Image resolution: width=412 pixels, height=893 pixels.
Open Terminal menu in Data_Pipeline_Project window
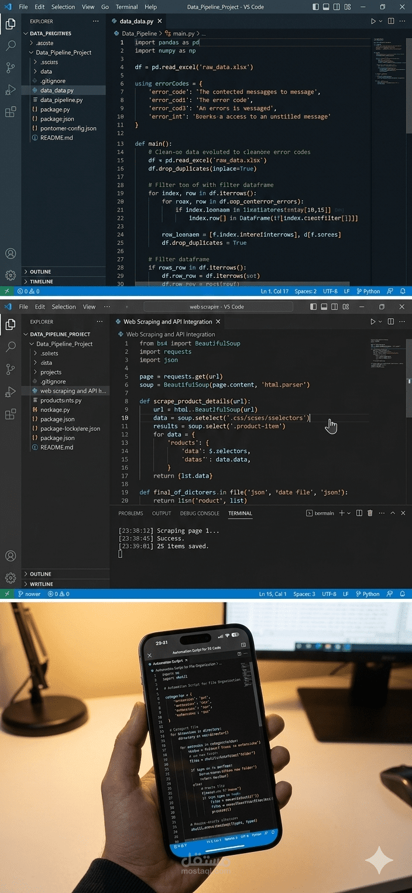[126, 7]
